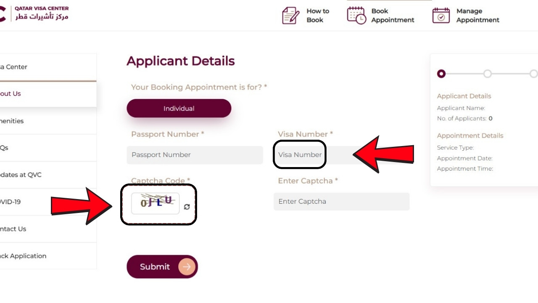Click the arrow icon on Submit button
Image resolution: width=538 pixels, height=303 pixels.
coord(187,267)
